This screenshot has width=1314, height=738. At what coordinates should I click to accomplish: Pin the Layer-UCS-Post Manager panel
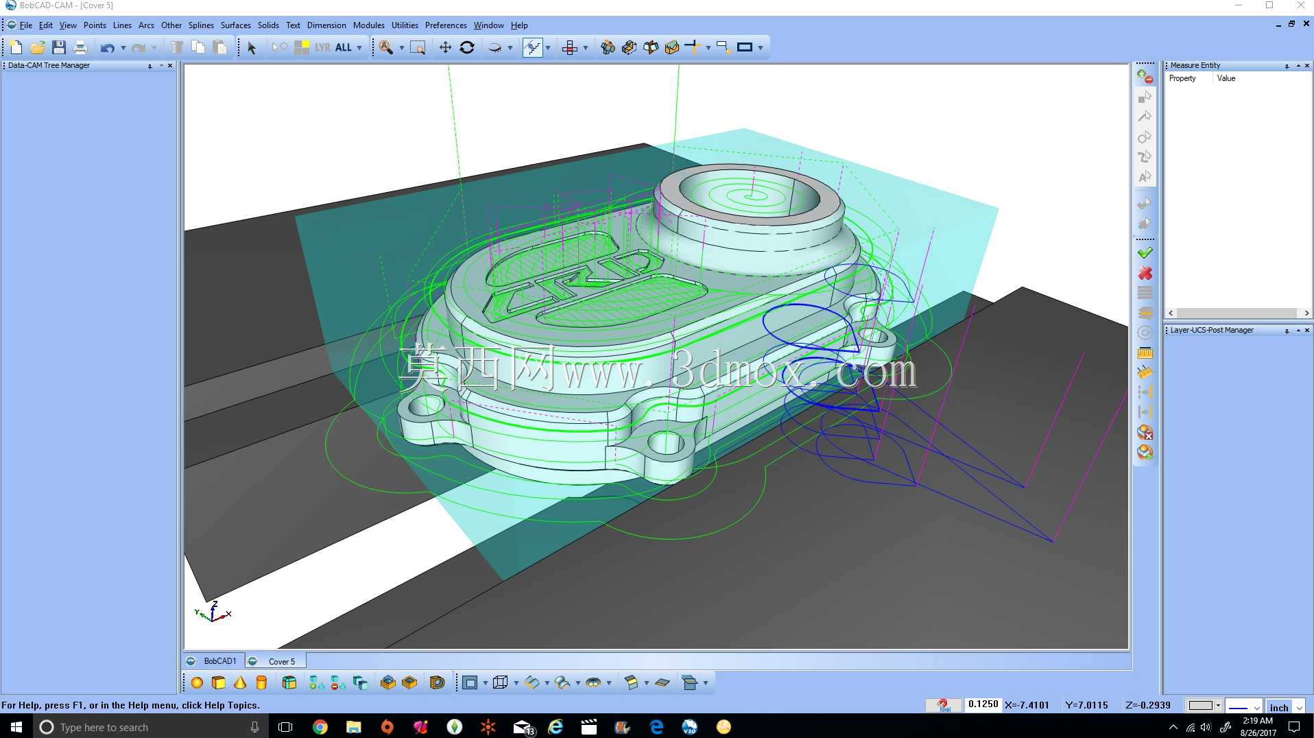pos(1287,331)
